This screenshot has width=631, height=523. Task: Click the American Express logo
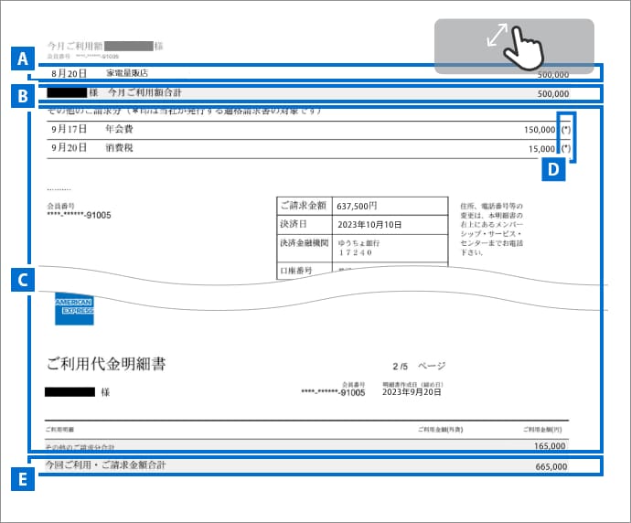73,310
